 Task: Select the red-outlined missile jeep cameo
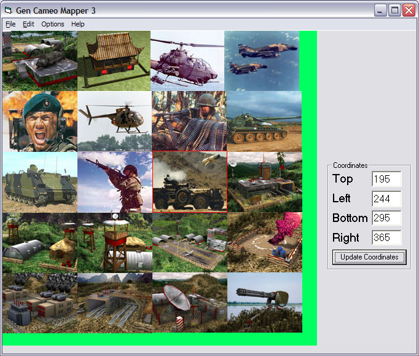point(190,181)
